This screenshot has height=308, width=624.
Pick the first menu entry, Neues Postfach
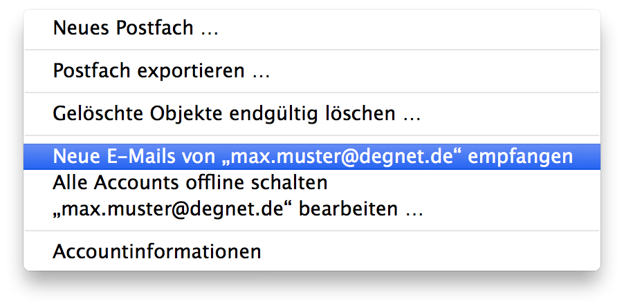tap(136, 29)
